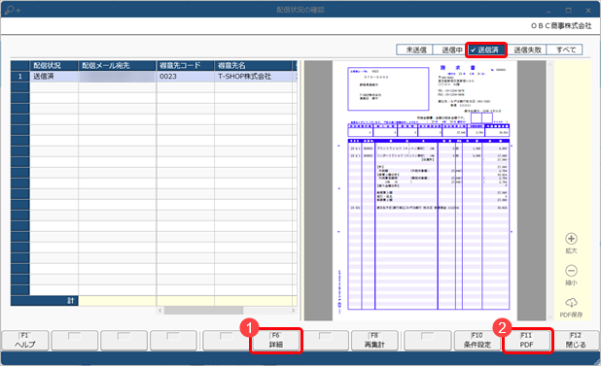Click the OBC商事株式会社 company name
Viewport: 601px width, 366px height.
561,25
